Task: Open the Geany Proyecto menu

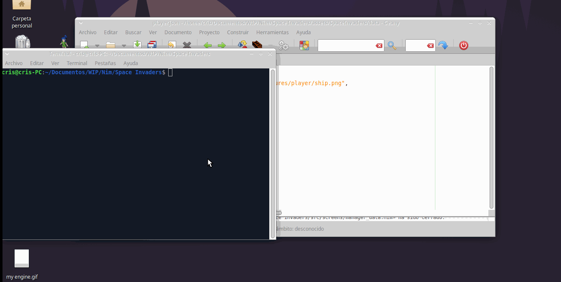Action: pyautogui.click(x=209, y=32)
